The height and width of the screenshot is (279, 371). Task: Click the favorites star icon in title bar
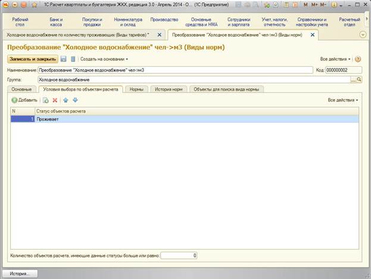pyautogui.click(x=276, y=5)
